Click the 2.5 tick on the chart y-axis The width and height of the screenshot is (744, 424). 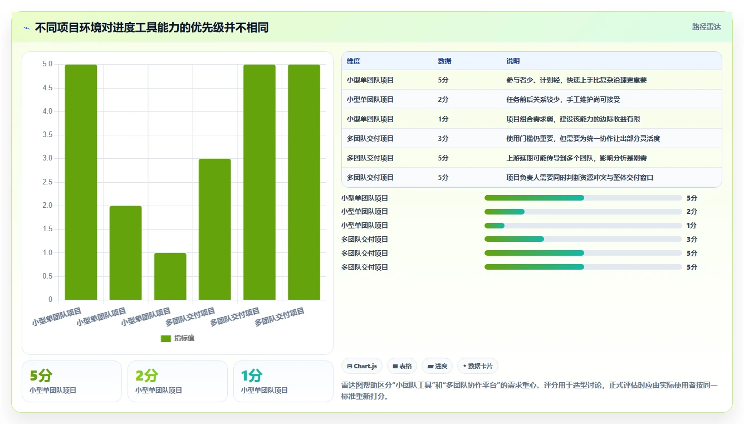tap(47, 182)
